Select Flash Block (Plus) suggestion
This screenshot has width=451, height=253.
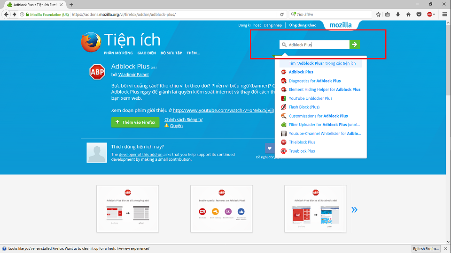point(321,107)
